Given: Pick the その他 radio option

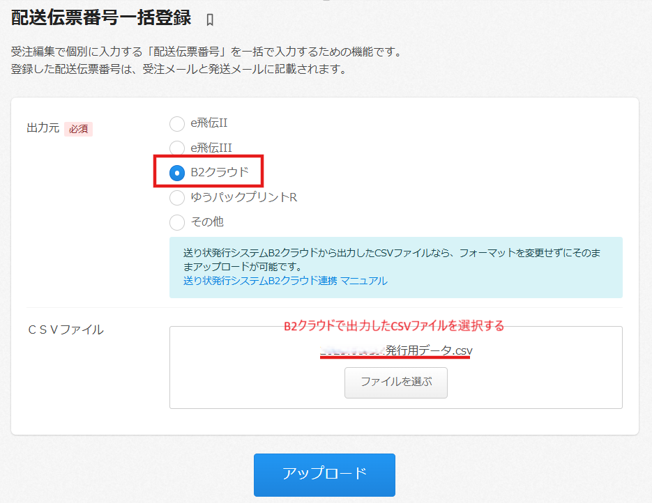Looking at the screenshot, I should pyautogui.click(x=177, y=222).
